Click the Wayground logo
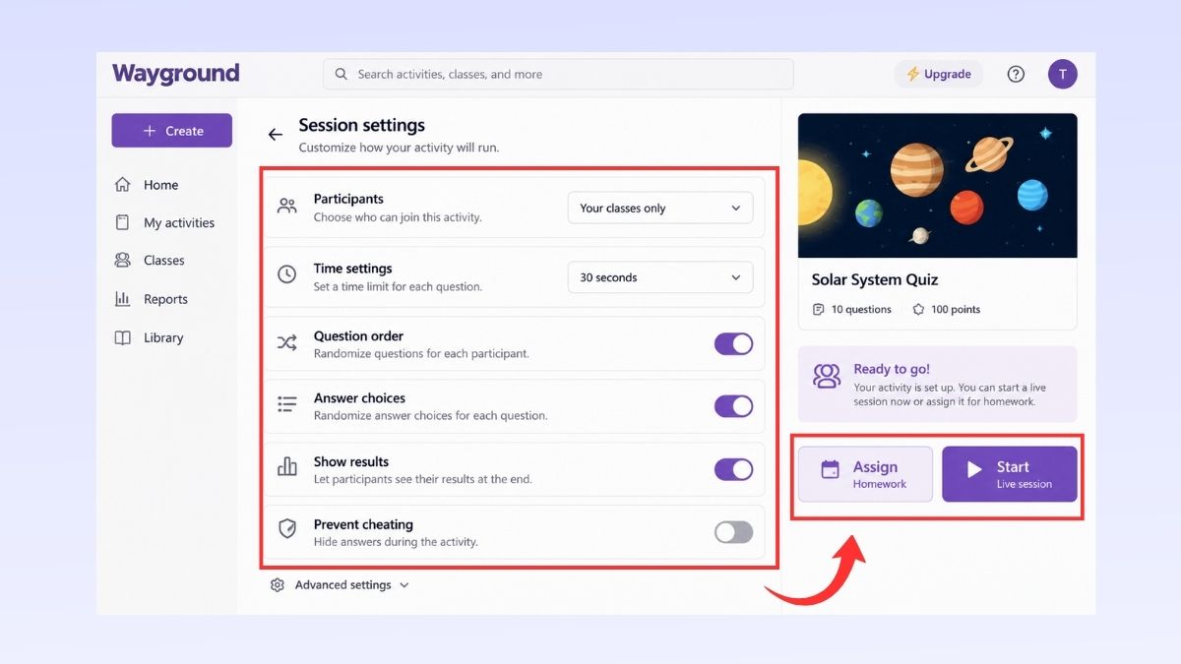1181x664 pixels. point(175,74)
